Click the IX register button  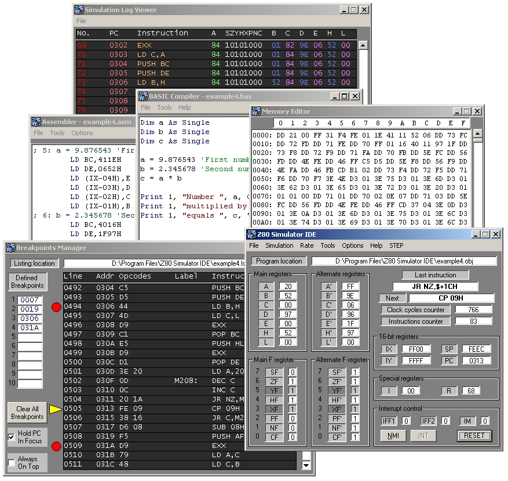(389, 349)
